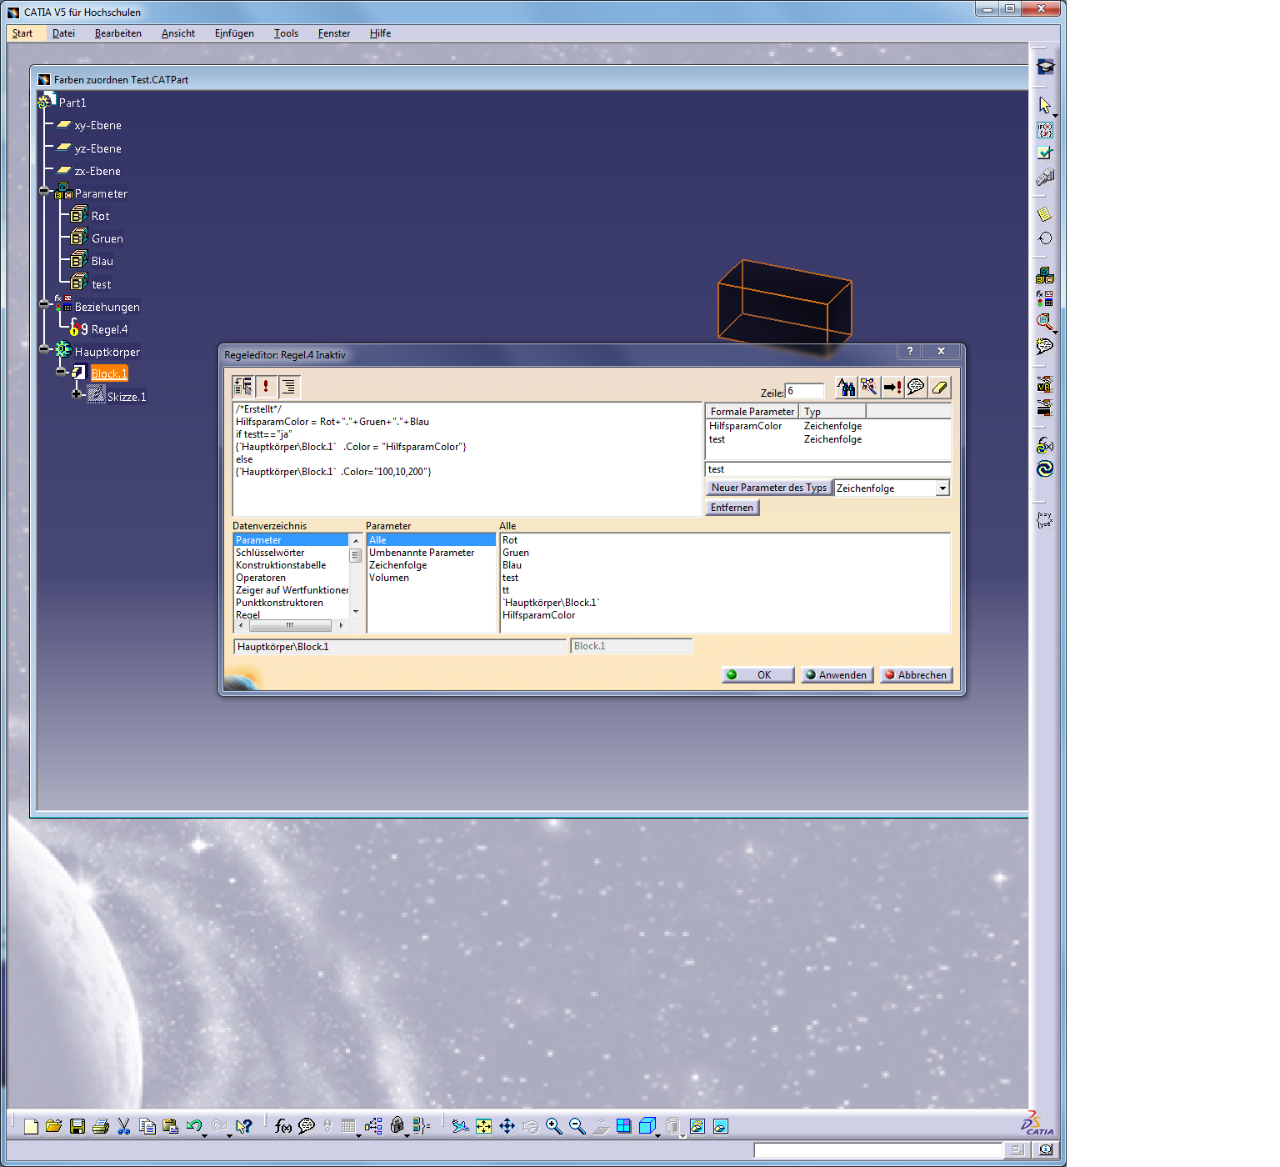The image size is (1280, 1167).
Task: Click the Open file folder icon
Action: coord(54,1126)
